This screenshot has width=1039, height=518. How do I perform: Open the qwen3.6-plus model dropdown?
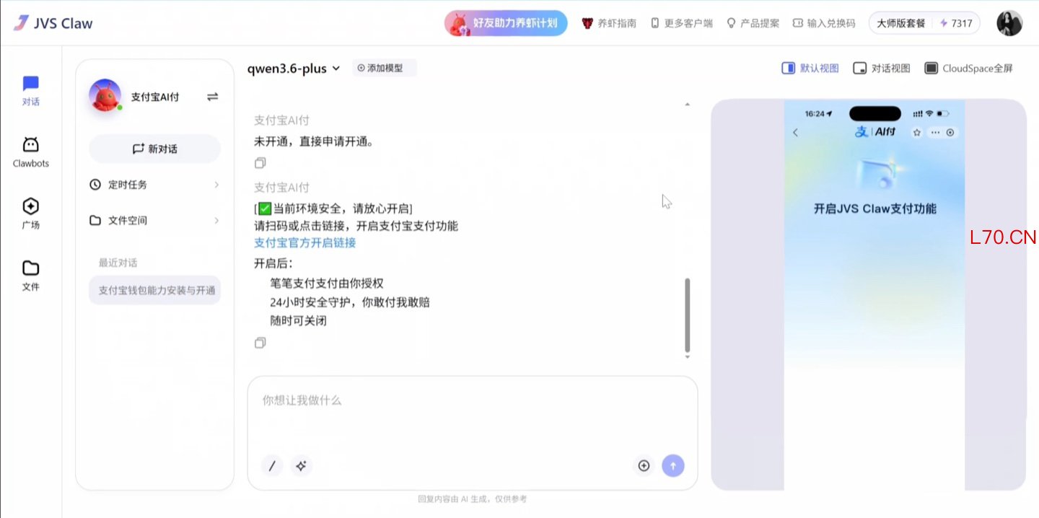(x=293, y=69)
